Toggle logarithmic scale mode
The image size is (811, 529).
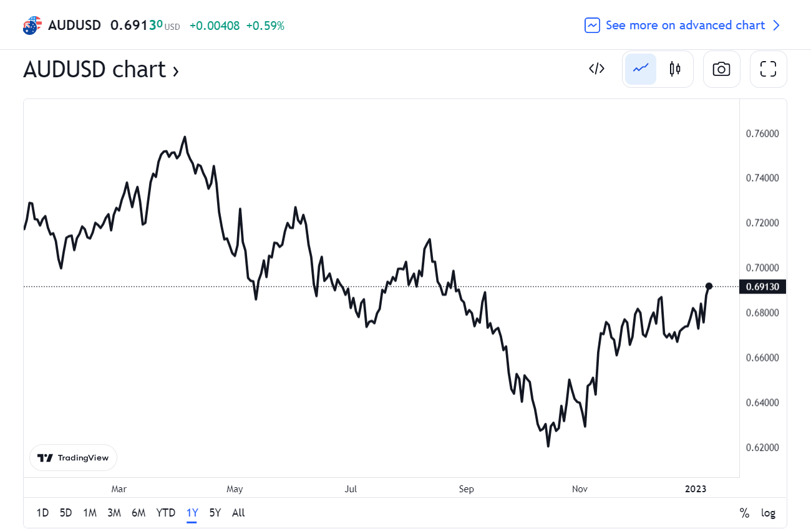769,513
